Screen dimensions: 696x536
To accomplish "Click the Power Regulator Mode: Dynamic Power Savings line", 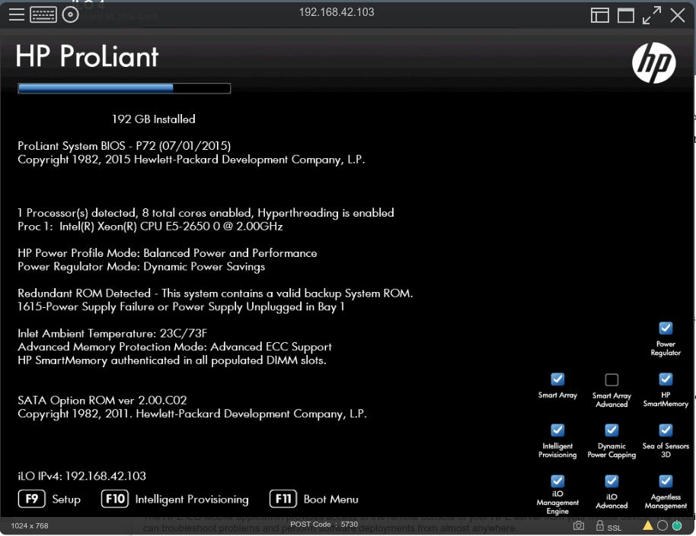I will pos(141,266).
